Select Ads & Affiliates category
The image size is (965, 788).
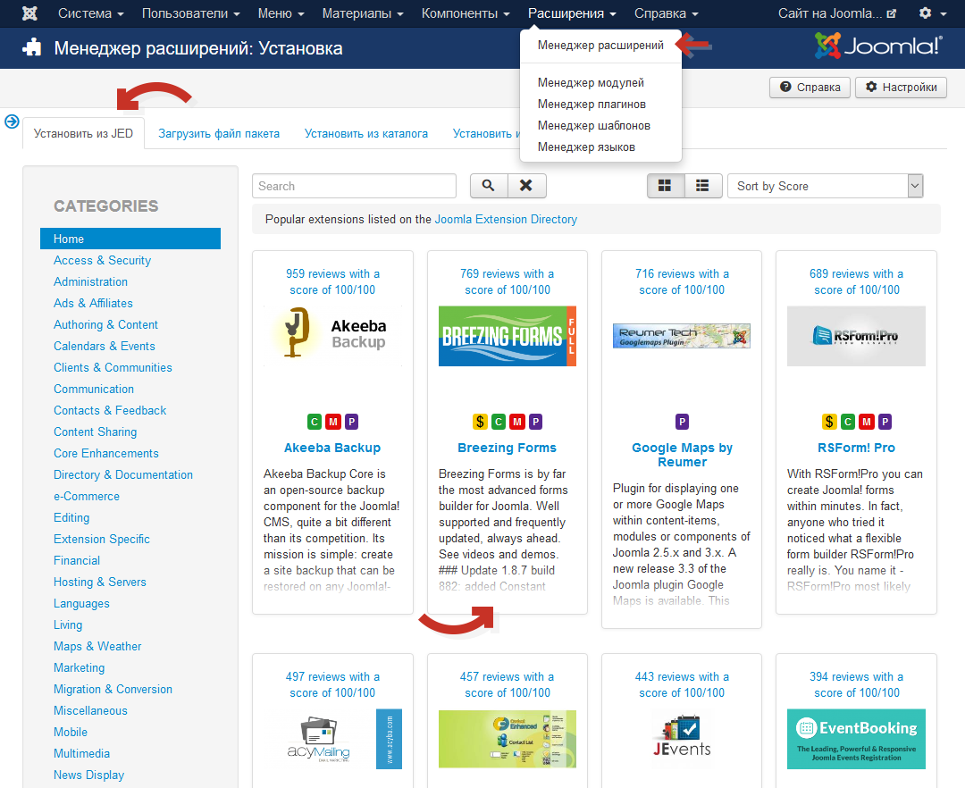pos(93,303)
